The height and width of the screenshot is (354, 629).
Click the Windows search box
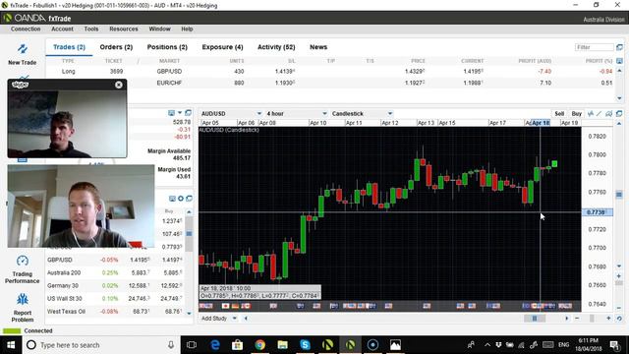[100, 345]
